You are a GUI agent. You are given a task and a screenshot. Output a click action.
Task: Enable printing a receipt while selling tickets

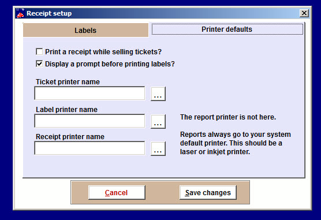coord(39,51)
